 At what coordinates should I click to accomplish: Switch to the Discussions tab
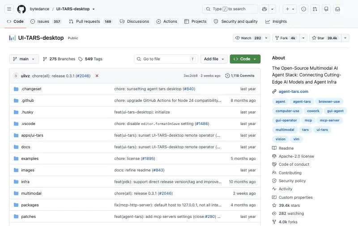click(134, 21)
